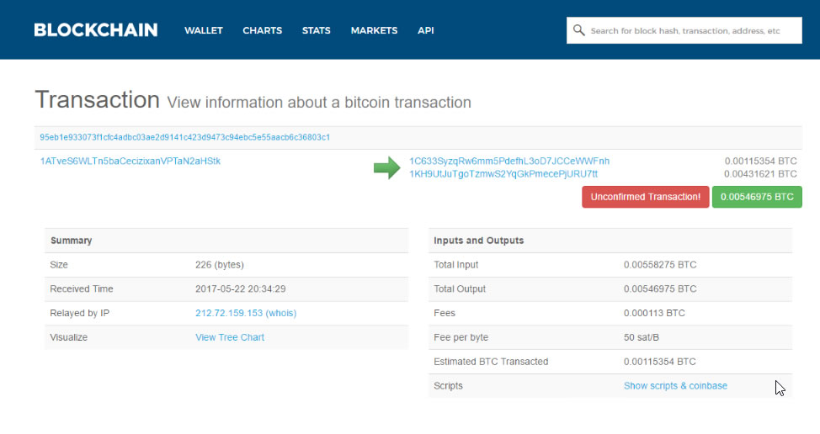Click the Relayed by IP label
Screen dimensions: 820x434
79,313
